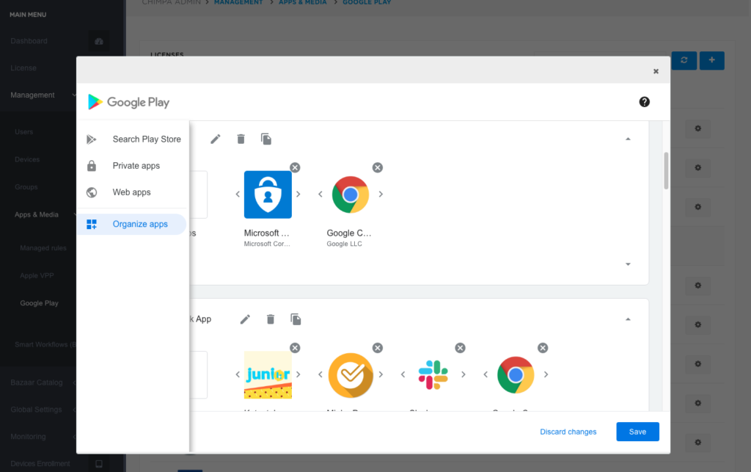Move junior app right
This screenshot has height=472, width=751.
298,374
